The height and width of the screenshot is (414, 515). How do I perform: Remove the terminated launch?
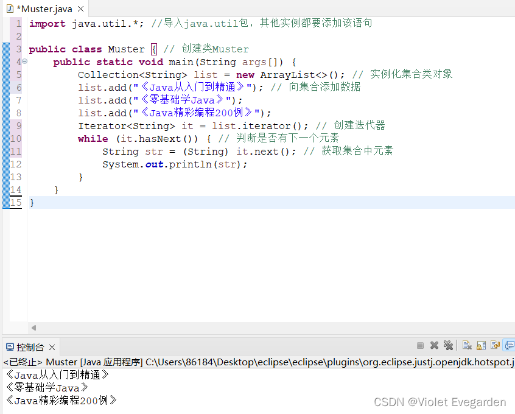(434, 345)
